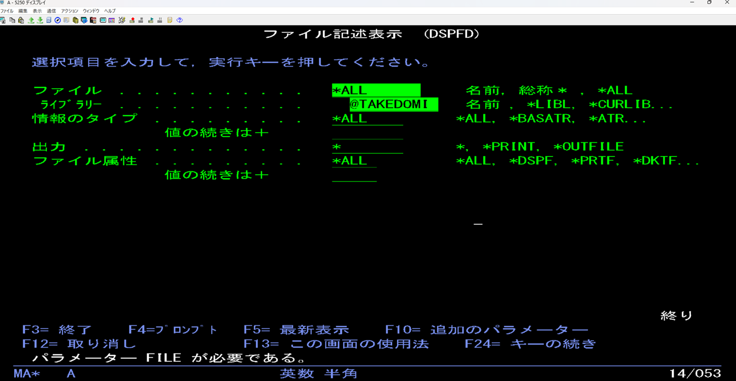Image resolution: width=736 pixels, height=381 pixels.
Task: Click the 情報のタイプ input field
Action: tap(367, 119)
